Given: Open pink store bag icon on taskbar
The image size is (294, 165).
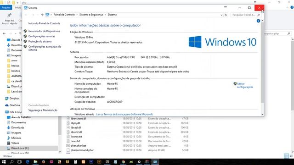Looking at the screenshot, I should click(51, 162).
